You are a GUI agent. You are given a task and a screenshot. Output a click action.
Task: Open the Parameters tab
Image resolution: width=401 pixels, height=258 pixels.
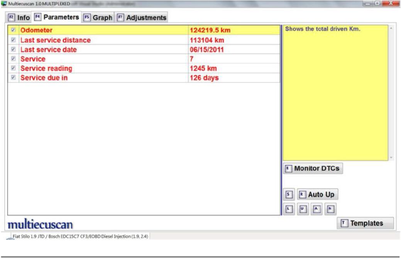pos(56,17)
